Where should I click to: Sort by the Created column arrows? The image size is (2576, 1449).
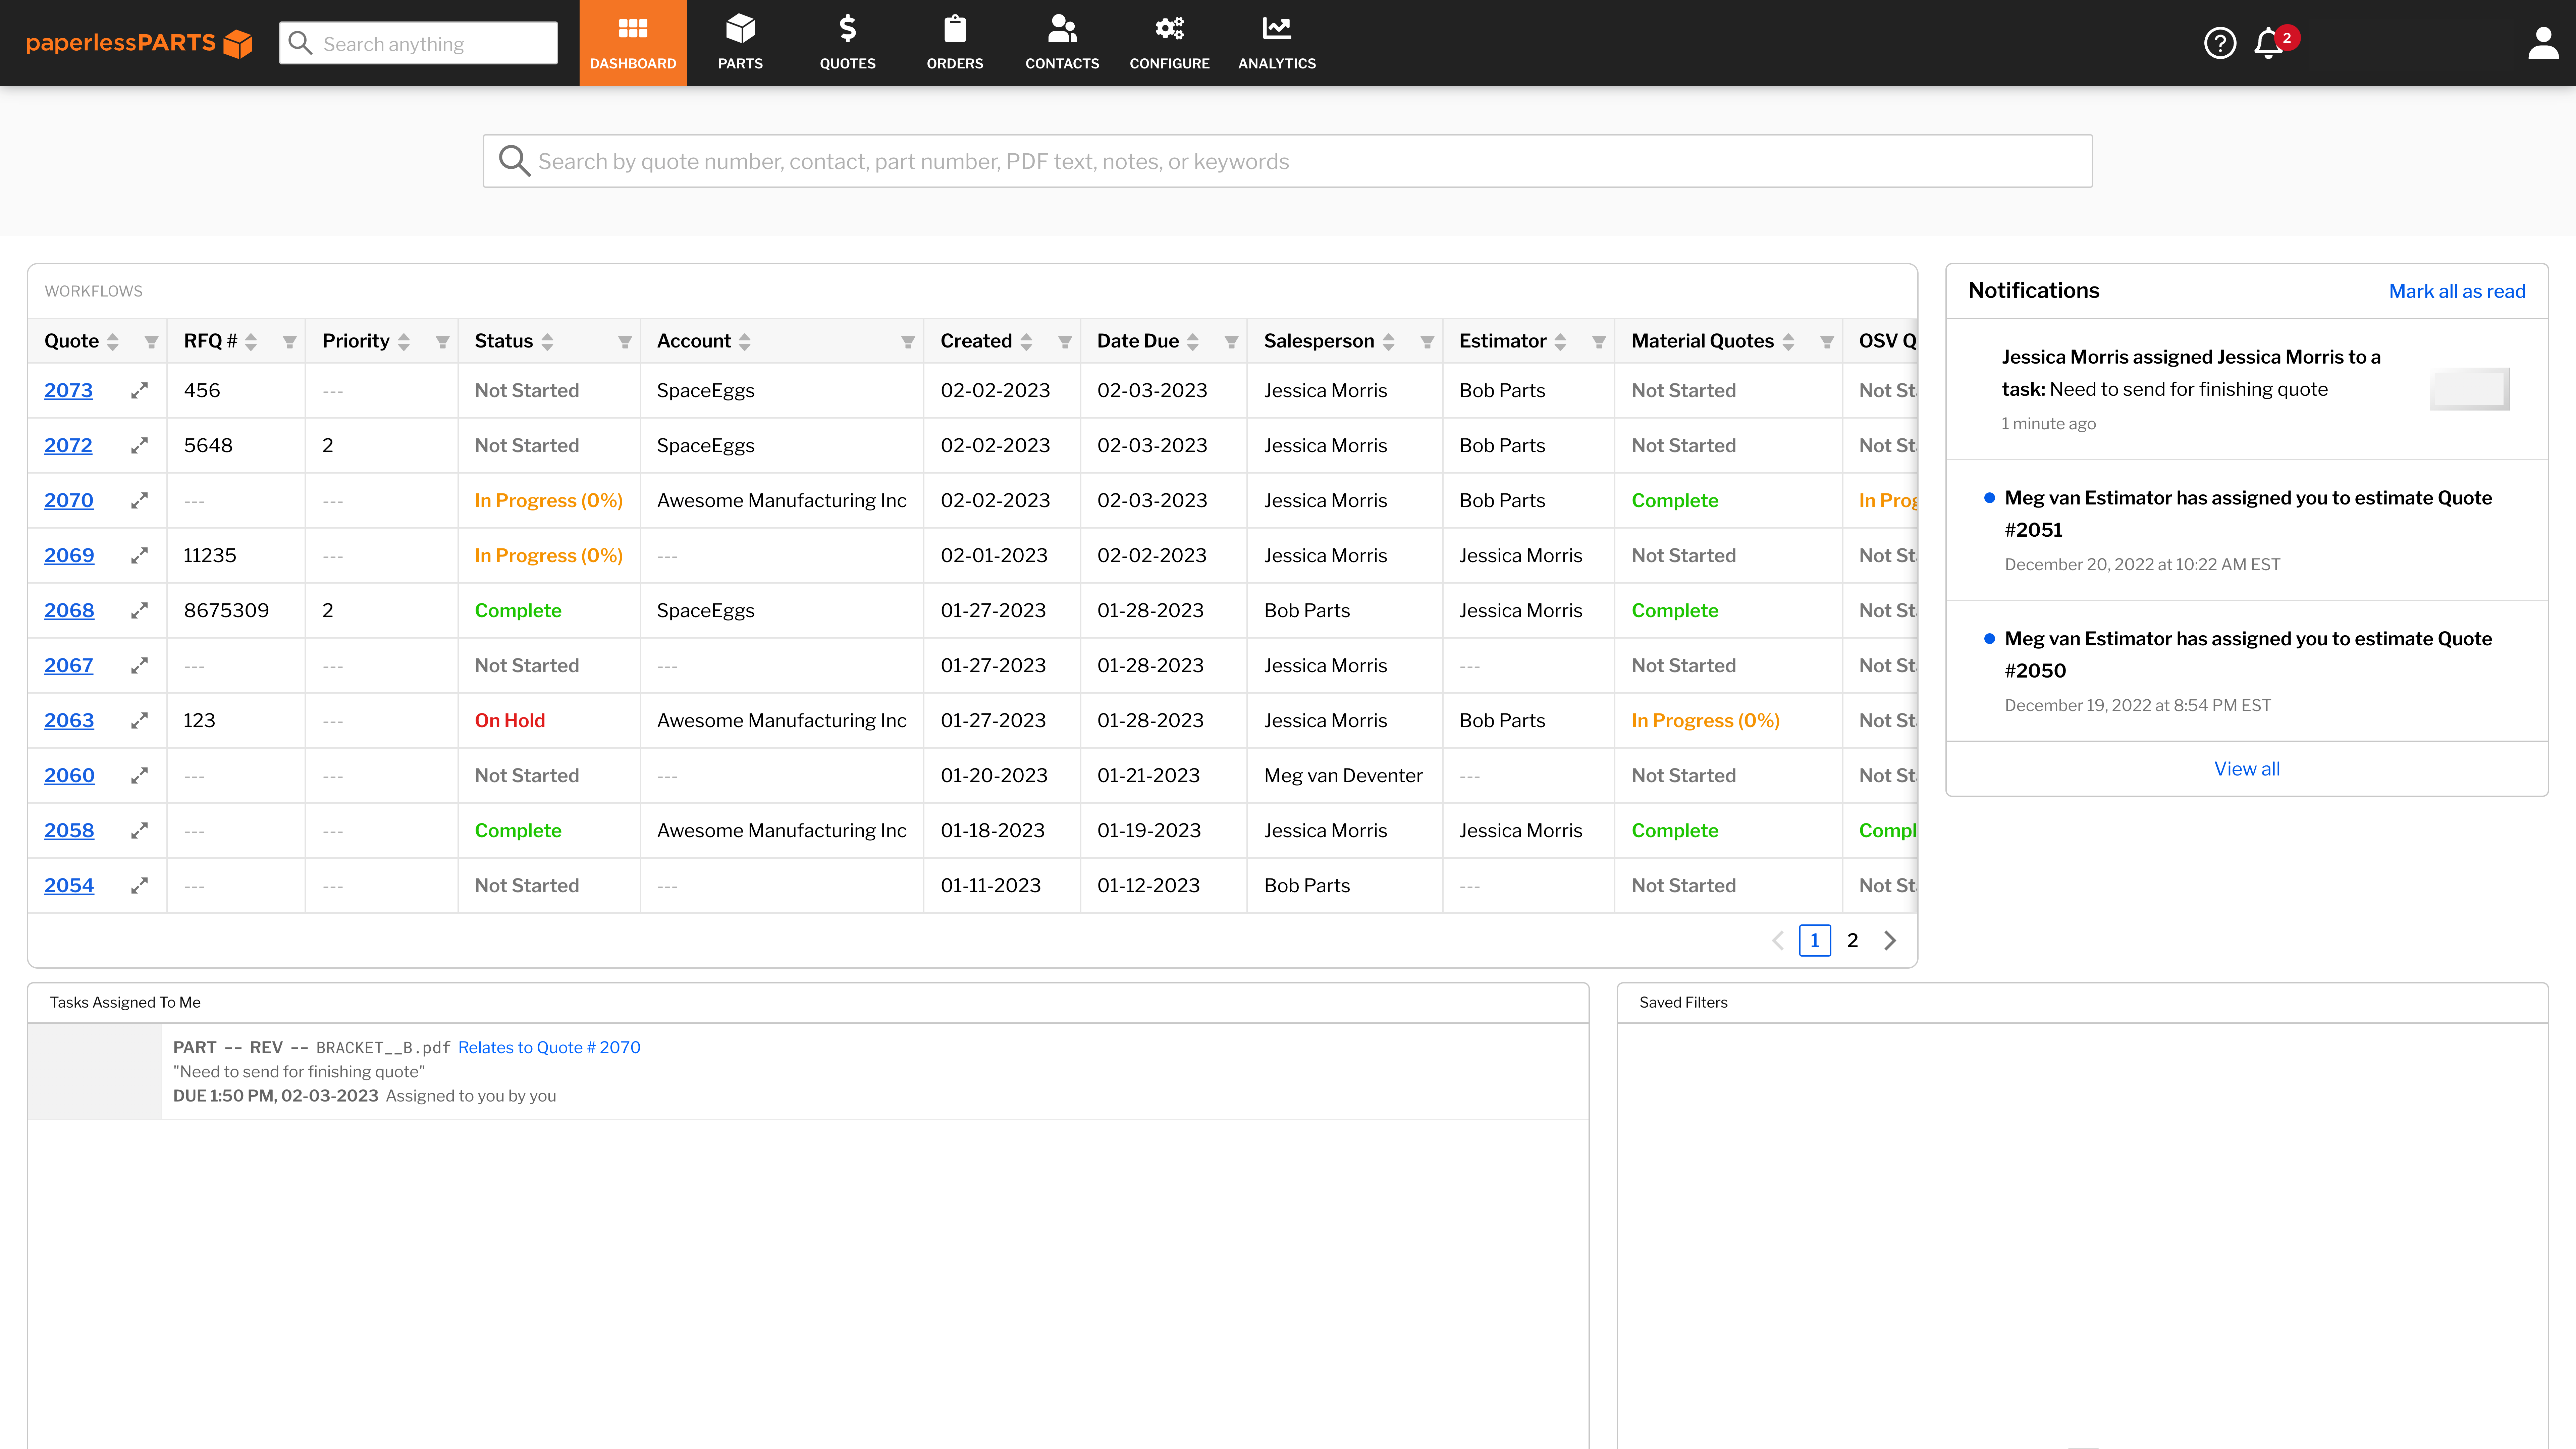click(x=1026, y=342)
